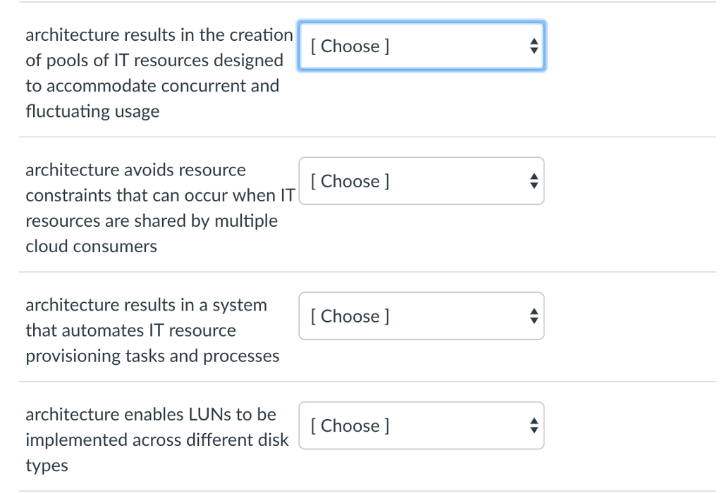Click the "[ Choose ]" text in the third dropdown

[350, 316]
